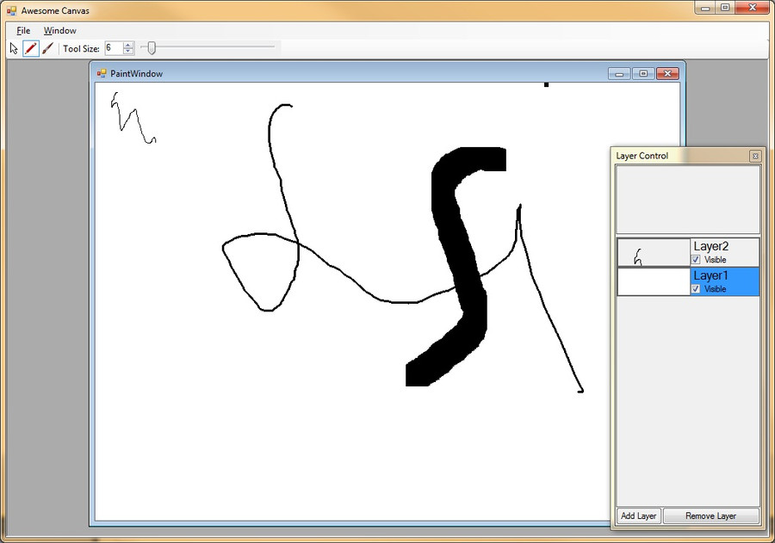Click the Awesome Canvas title bar icon

click(12, 10)
